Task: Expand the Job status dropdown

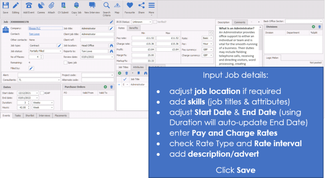Action: (x=60, y=51)
